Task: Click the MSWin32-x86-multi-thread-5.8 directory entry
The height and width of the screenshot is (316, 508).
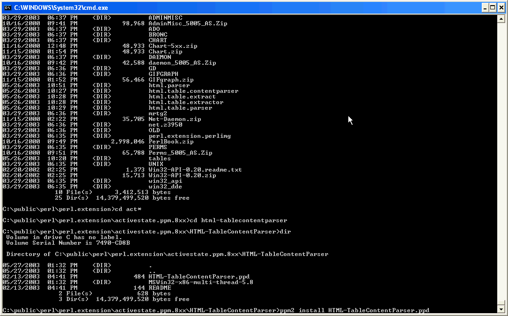Action: click(201, 282)
